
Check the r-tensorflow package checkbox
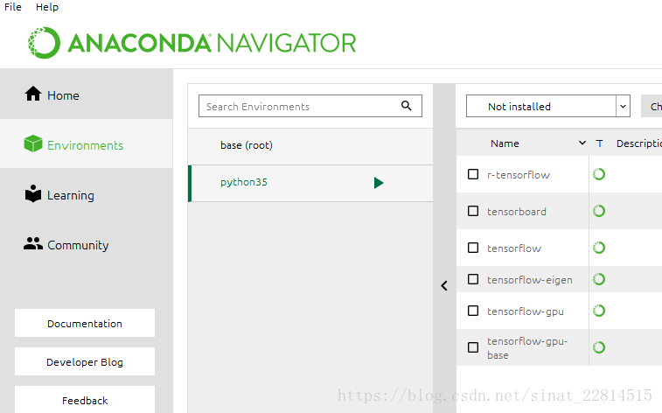click(473, 174)
